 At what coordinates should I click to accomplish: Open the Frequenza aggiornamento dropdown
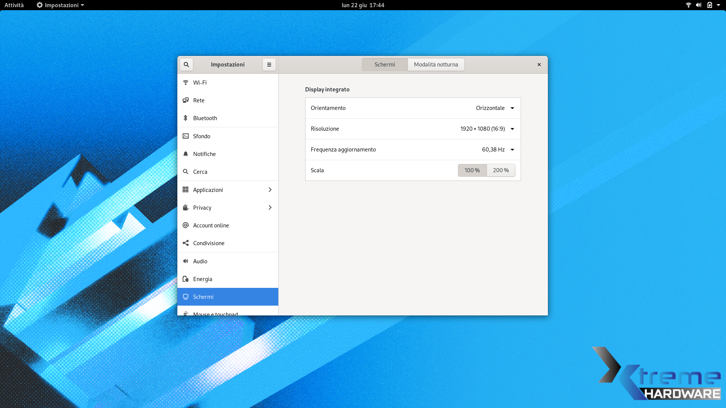click(x=498, y=150)
